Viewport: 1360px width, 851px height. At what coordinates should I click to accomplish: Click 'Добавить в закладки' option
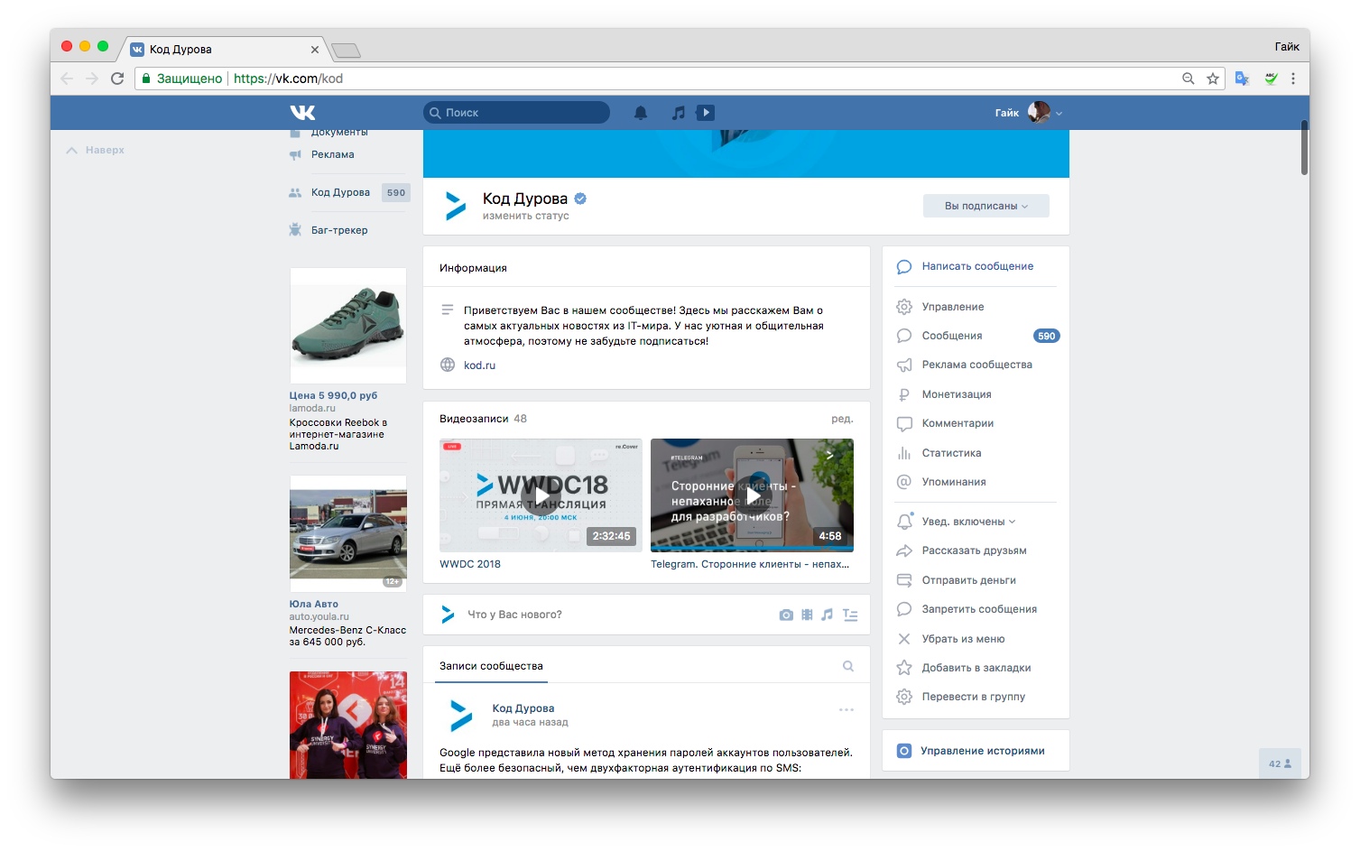(976, 668)
